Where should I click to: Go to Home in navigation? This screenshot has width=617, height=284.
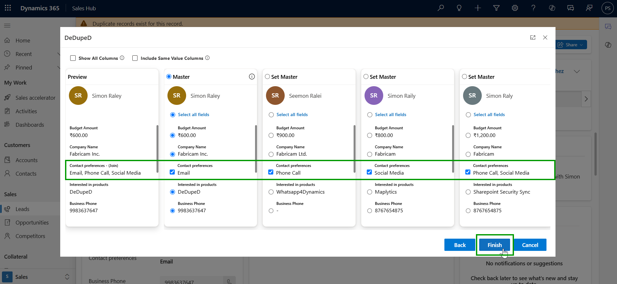[x=23, y=41]
